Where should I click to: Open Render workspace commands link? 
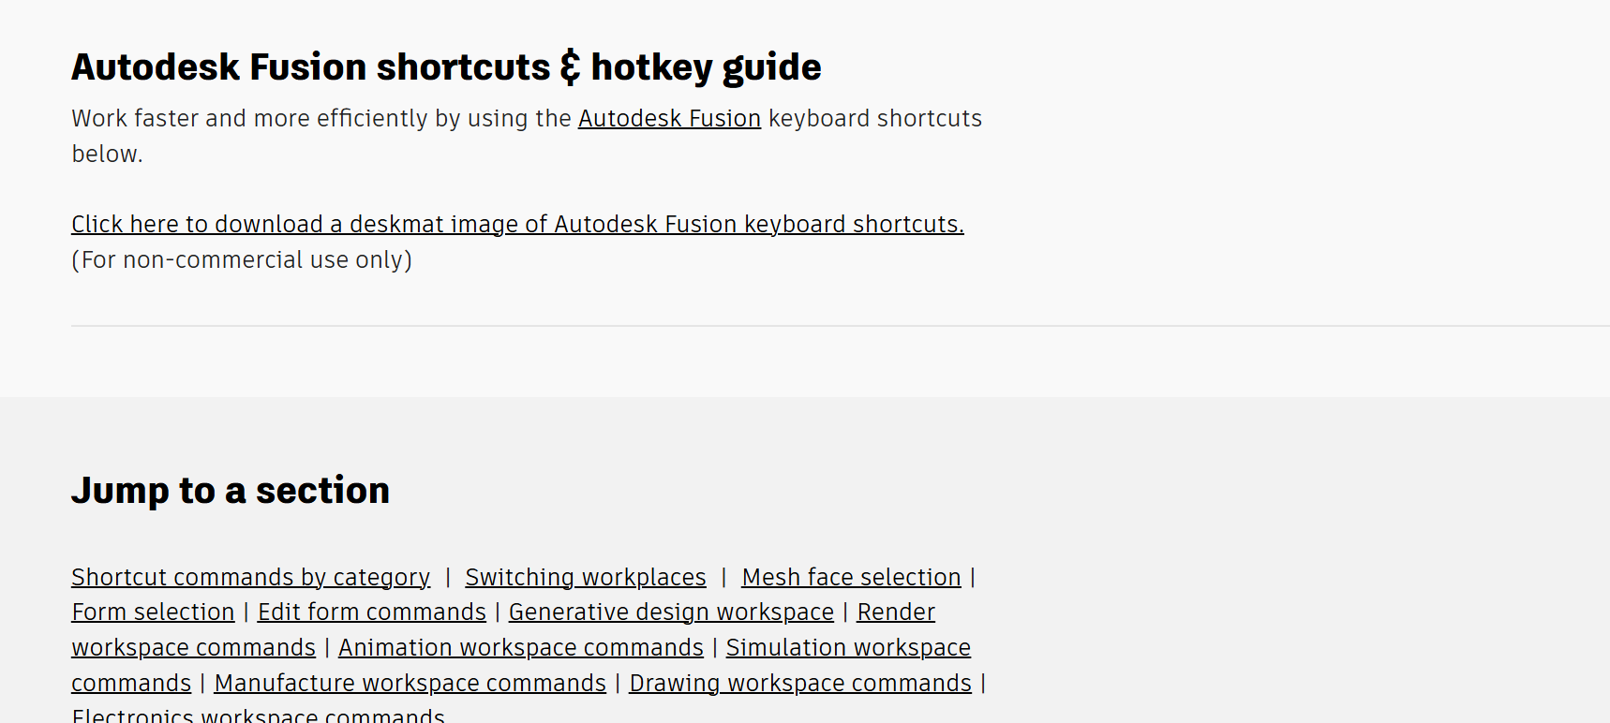click(896, 612)
